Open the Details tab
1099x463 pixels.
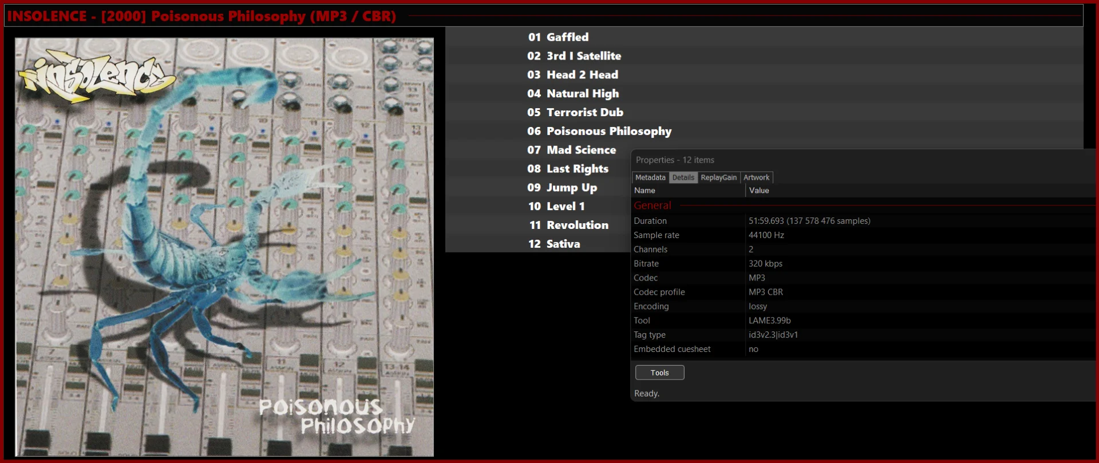click(x=683, y=177)
